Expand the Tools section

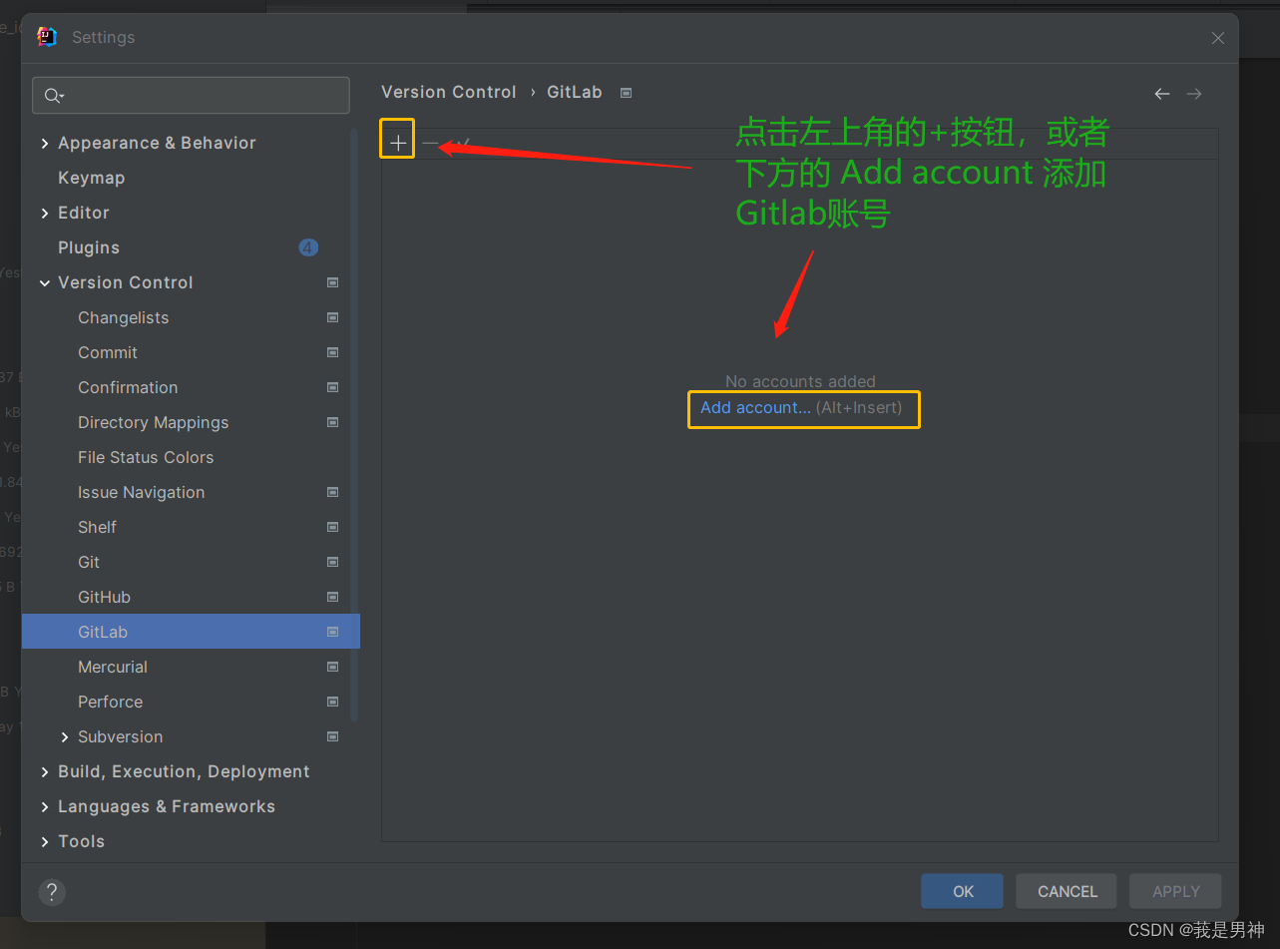tap(45, 842)
